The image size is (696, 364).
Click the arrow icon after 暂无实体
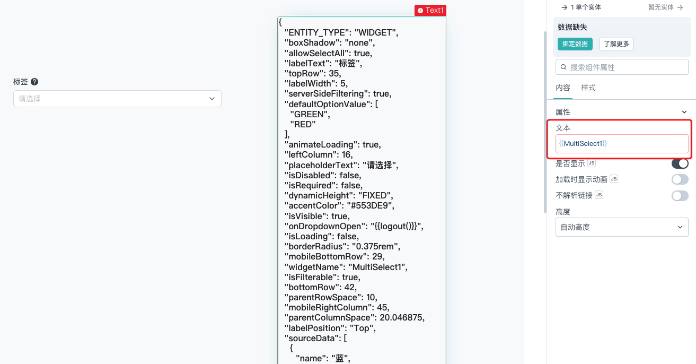[680, 7]
